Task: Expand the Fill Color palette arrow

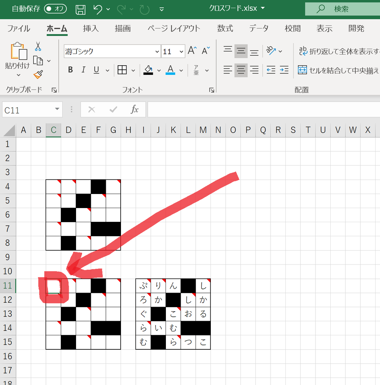Action: 159,70
